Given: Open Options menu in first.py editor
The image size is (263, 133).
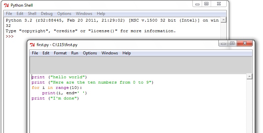Looking at the screenshot, I should pyautogui.click(x=90, y=53).
